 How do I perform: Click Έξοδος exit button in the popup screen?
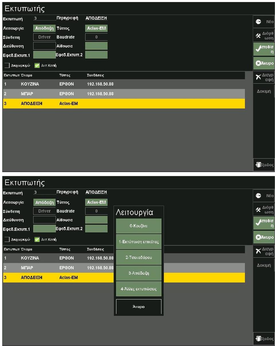(264, 339)
